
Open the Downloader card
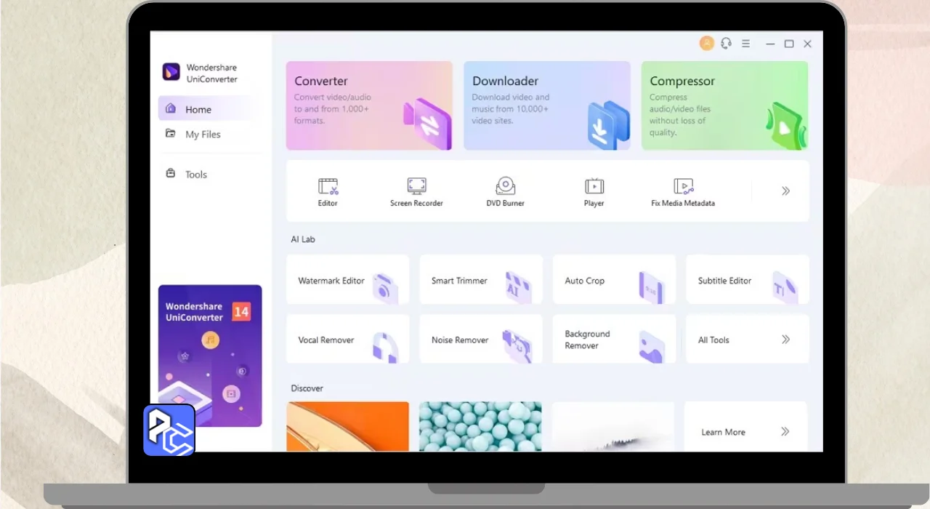pos(547,105)
